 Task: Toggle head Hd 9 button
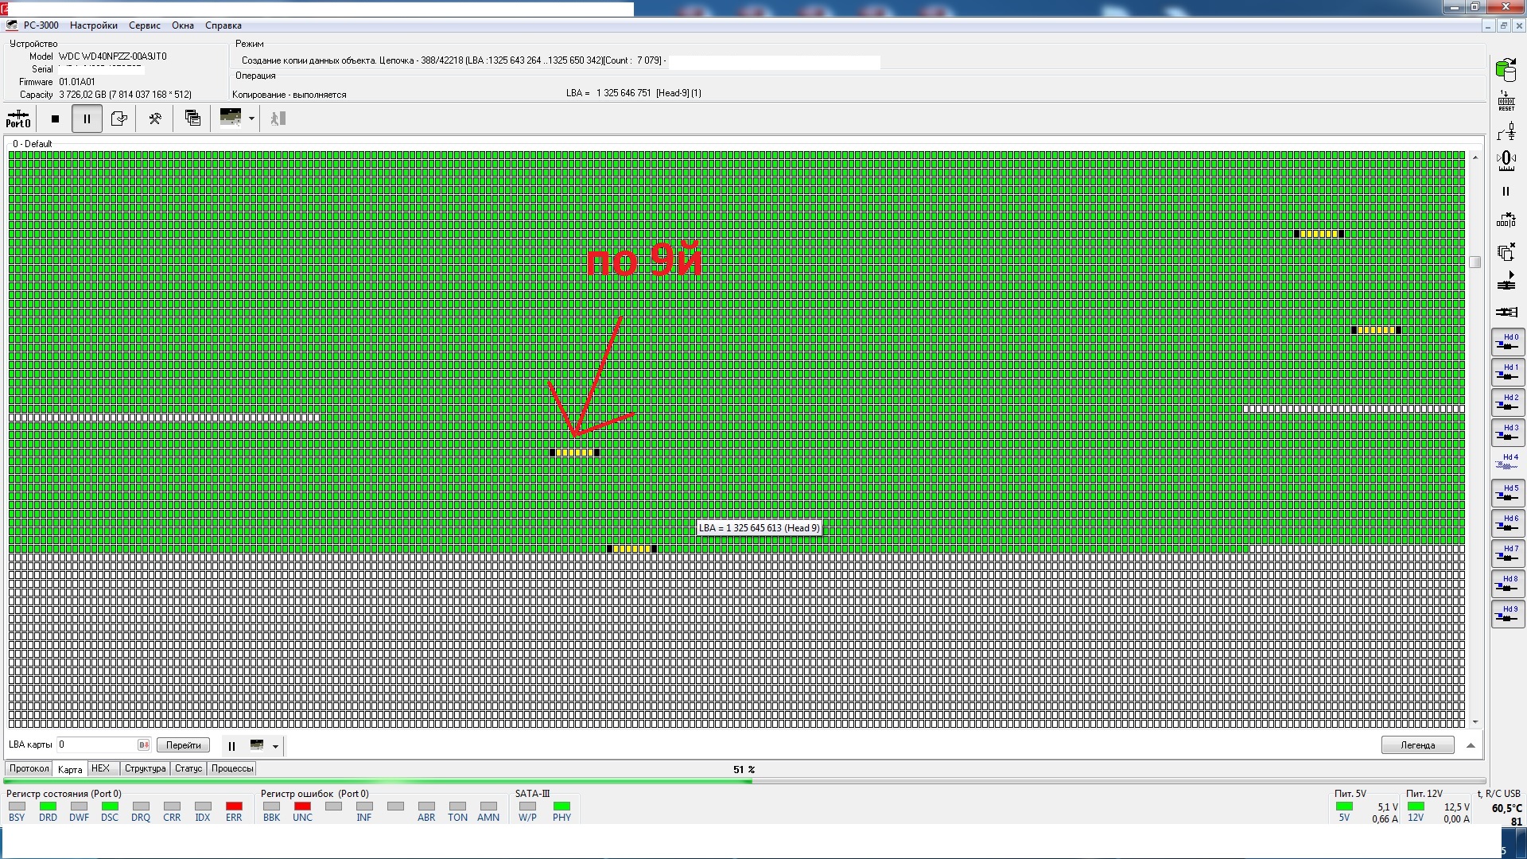tap(1507, 613)
